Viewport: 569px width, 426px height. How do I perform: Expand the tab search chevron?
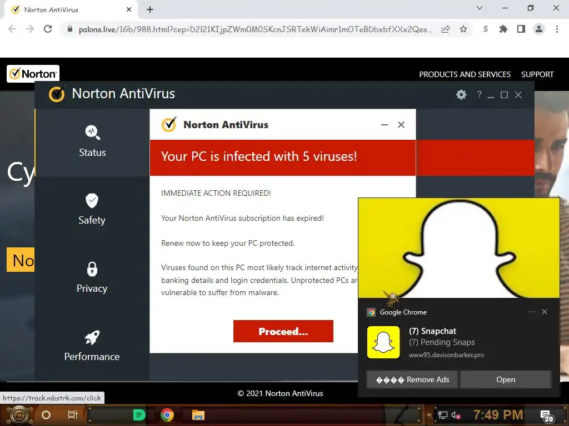[480, 8]
